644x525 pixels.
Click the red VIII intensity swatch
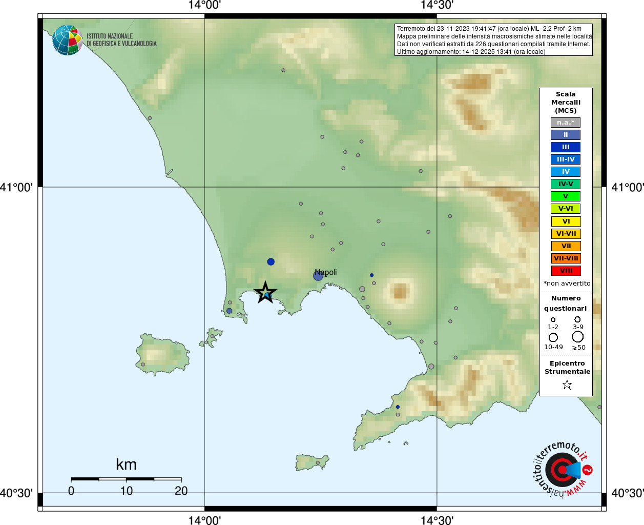pyautogui.click(x=566, y=271)
